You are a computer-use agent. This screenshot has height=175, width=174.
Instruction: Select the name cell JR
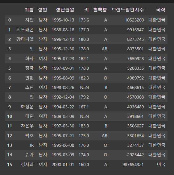click(32, 145)
